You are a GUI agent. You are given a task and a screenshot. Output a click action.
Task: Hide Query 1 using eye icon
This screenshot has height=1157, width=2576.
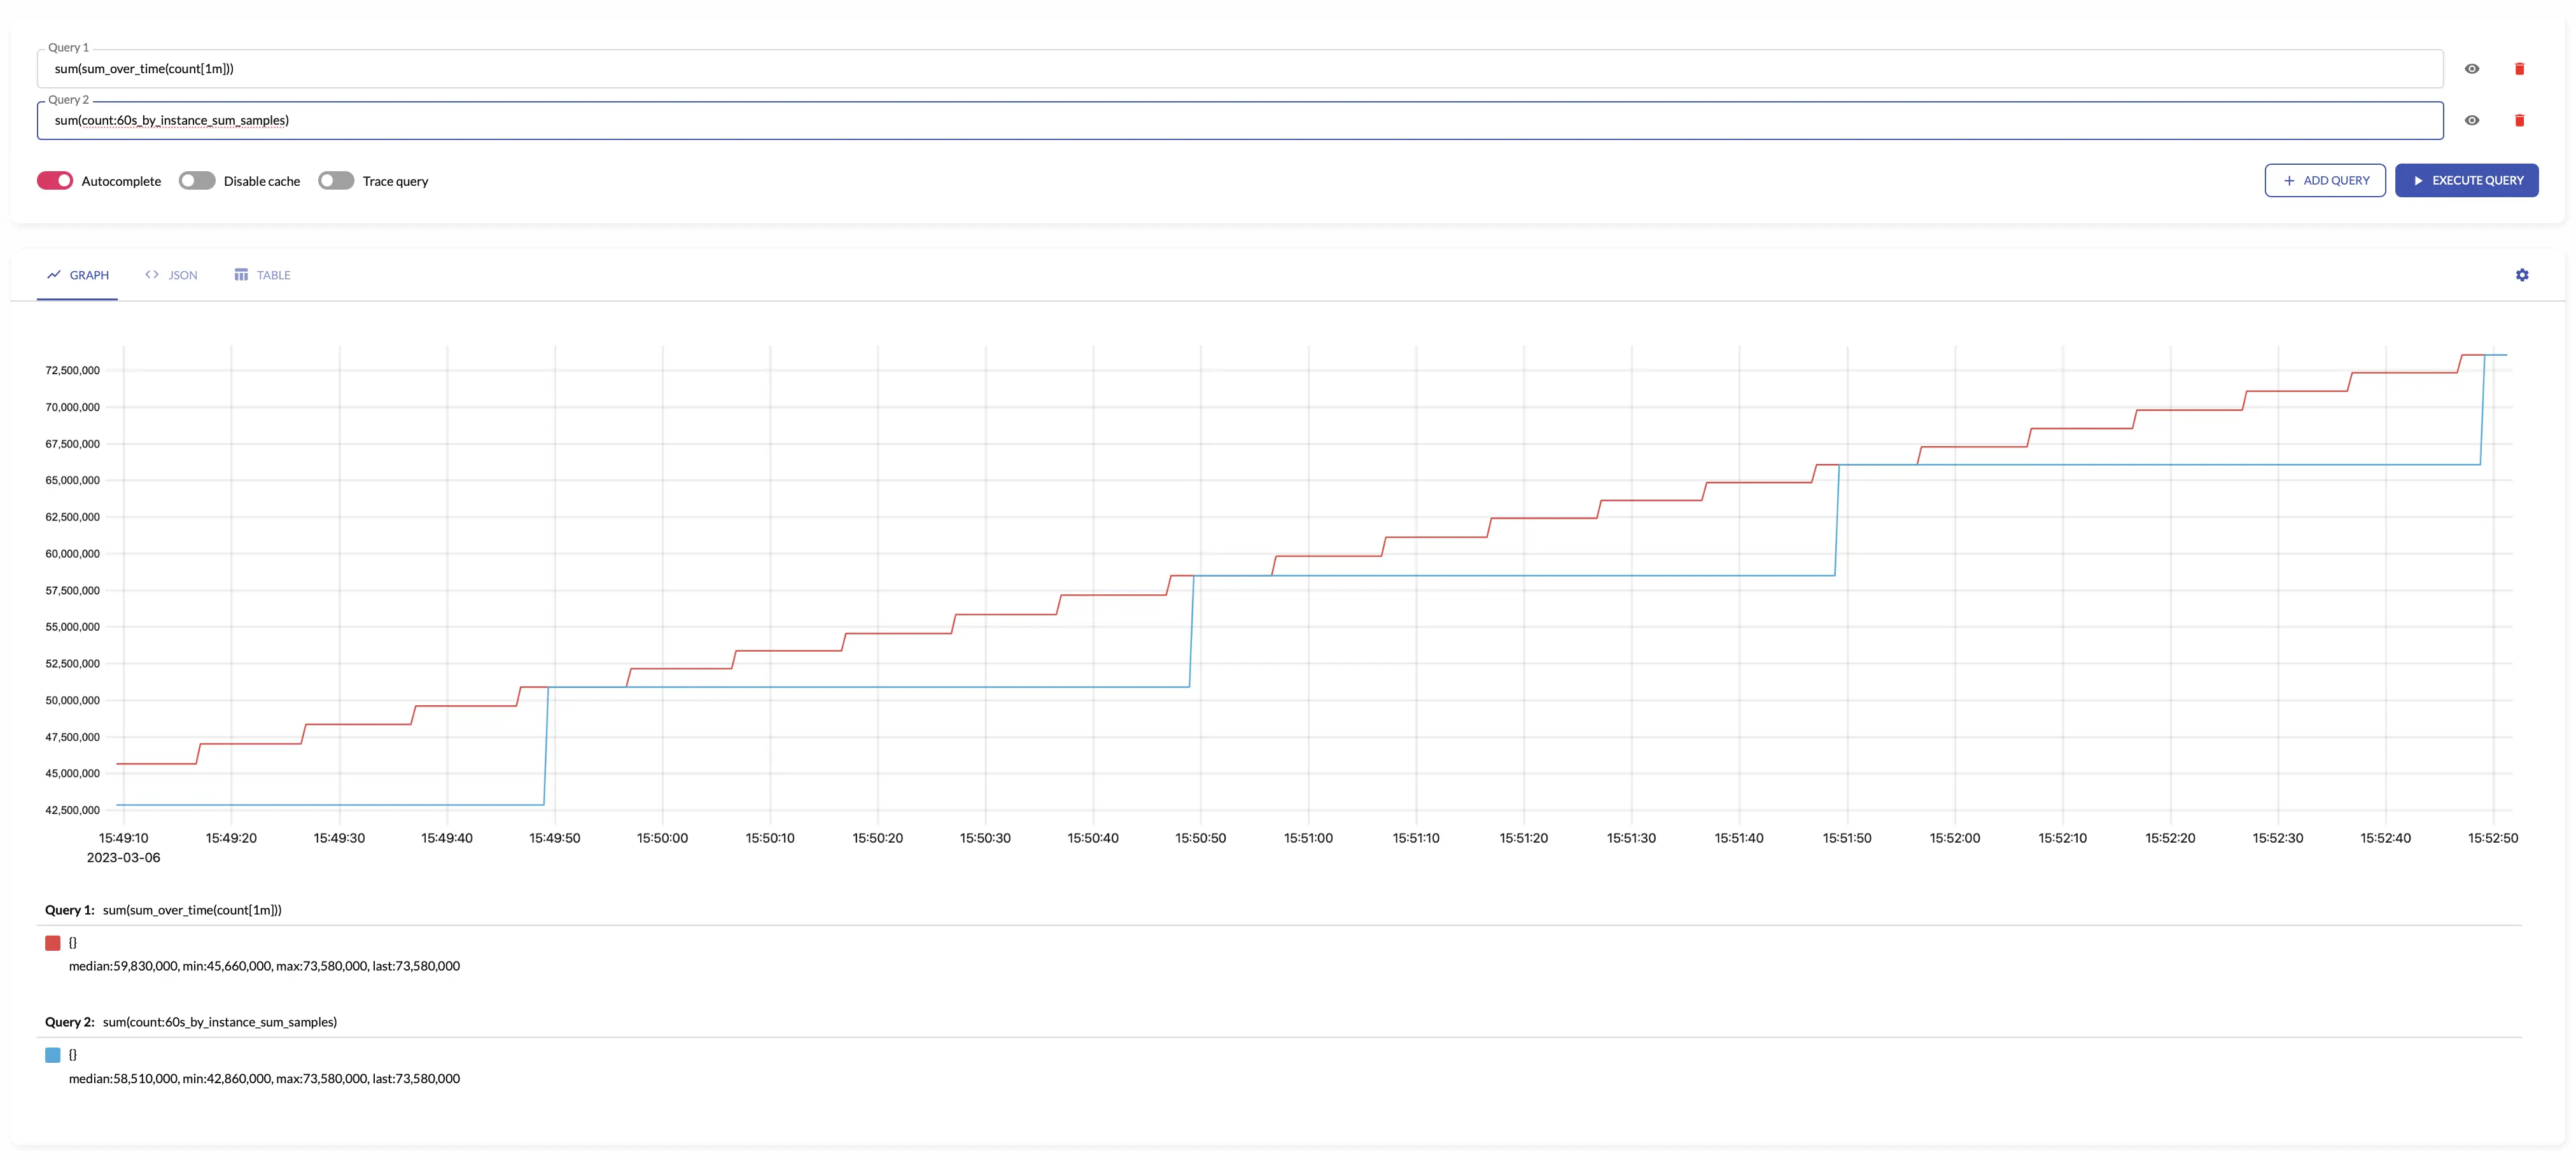coord(2471,69)
